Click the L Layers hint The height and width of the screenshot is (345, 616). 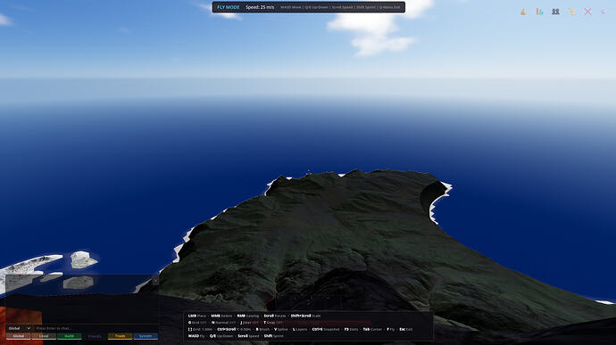pyautogui.click(x=300, y=329)
